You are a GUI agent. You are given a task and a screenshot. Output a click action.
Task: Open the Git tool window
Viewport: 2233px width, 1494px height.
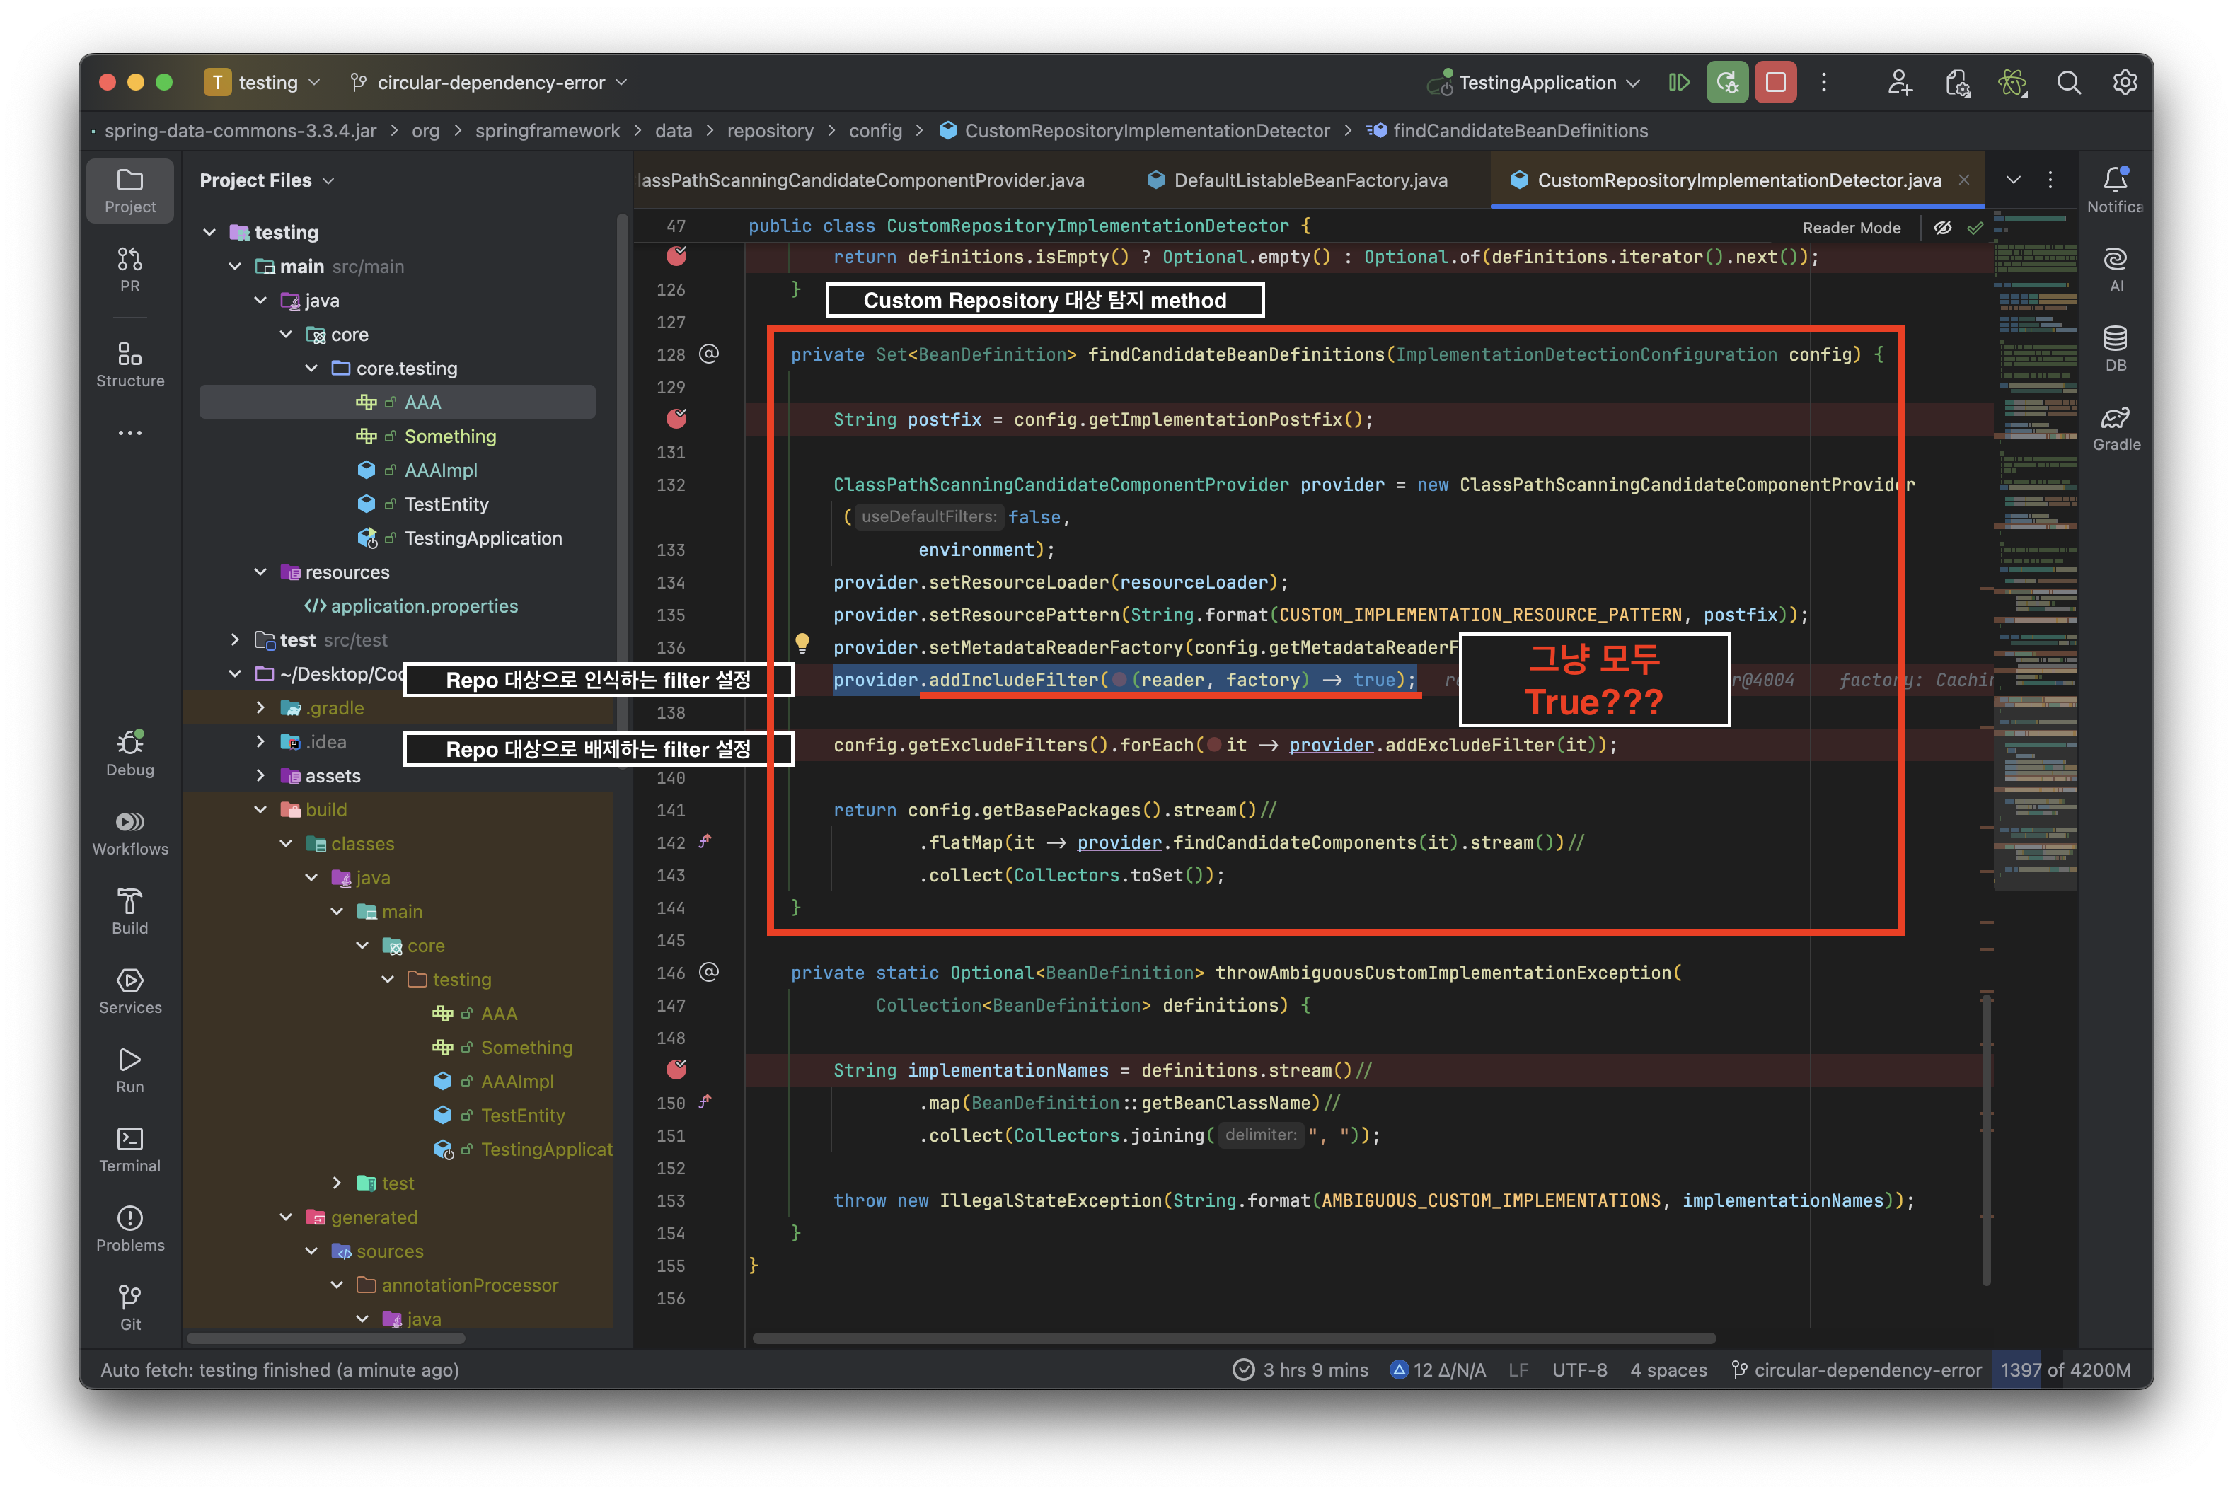129,1307
